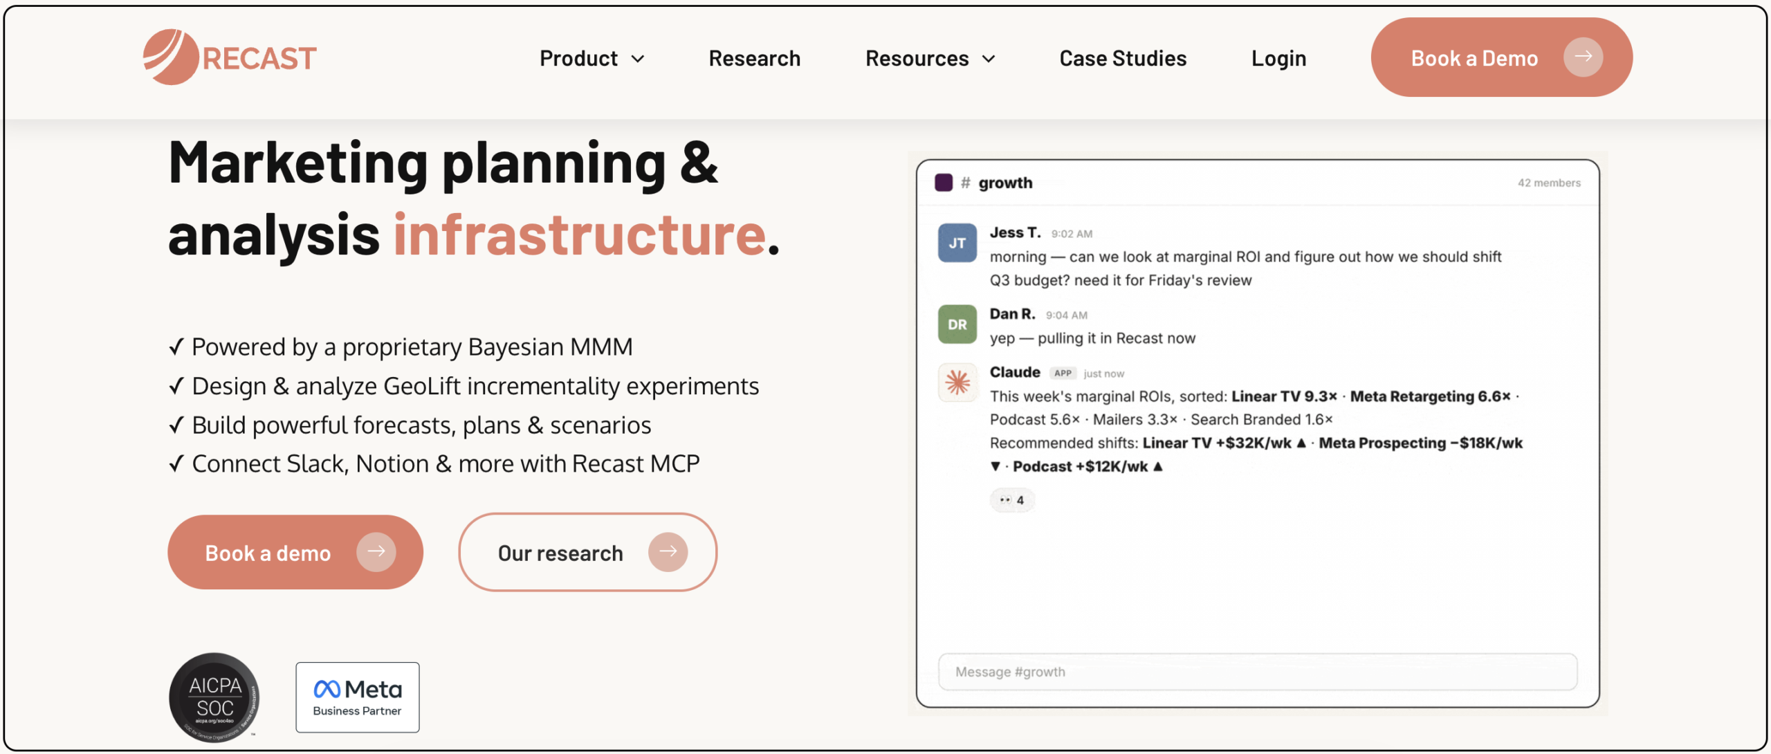Click the DR avatar for Dan R.
This screenshot has height=754, width=1771.
click(x=957, y=324)
